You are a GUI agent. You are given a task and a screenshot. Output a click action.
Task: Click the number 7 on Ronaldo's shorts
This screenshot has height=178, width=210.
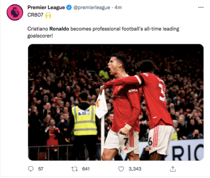pos(126,142)
